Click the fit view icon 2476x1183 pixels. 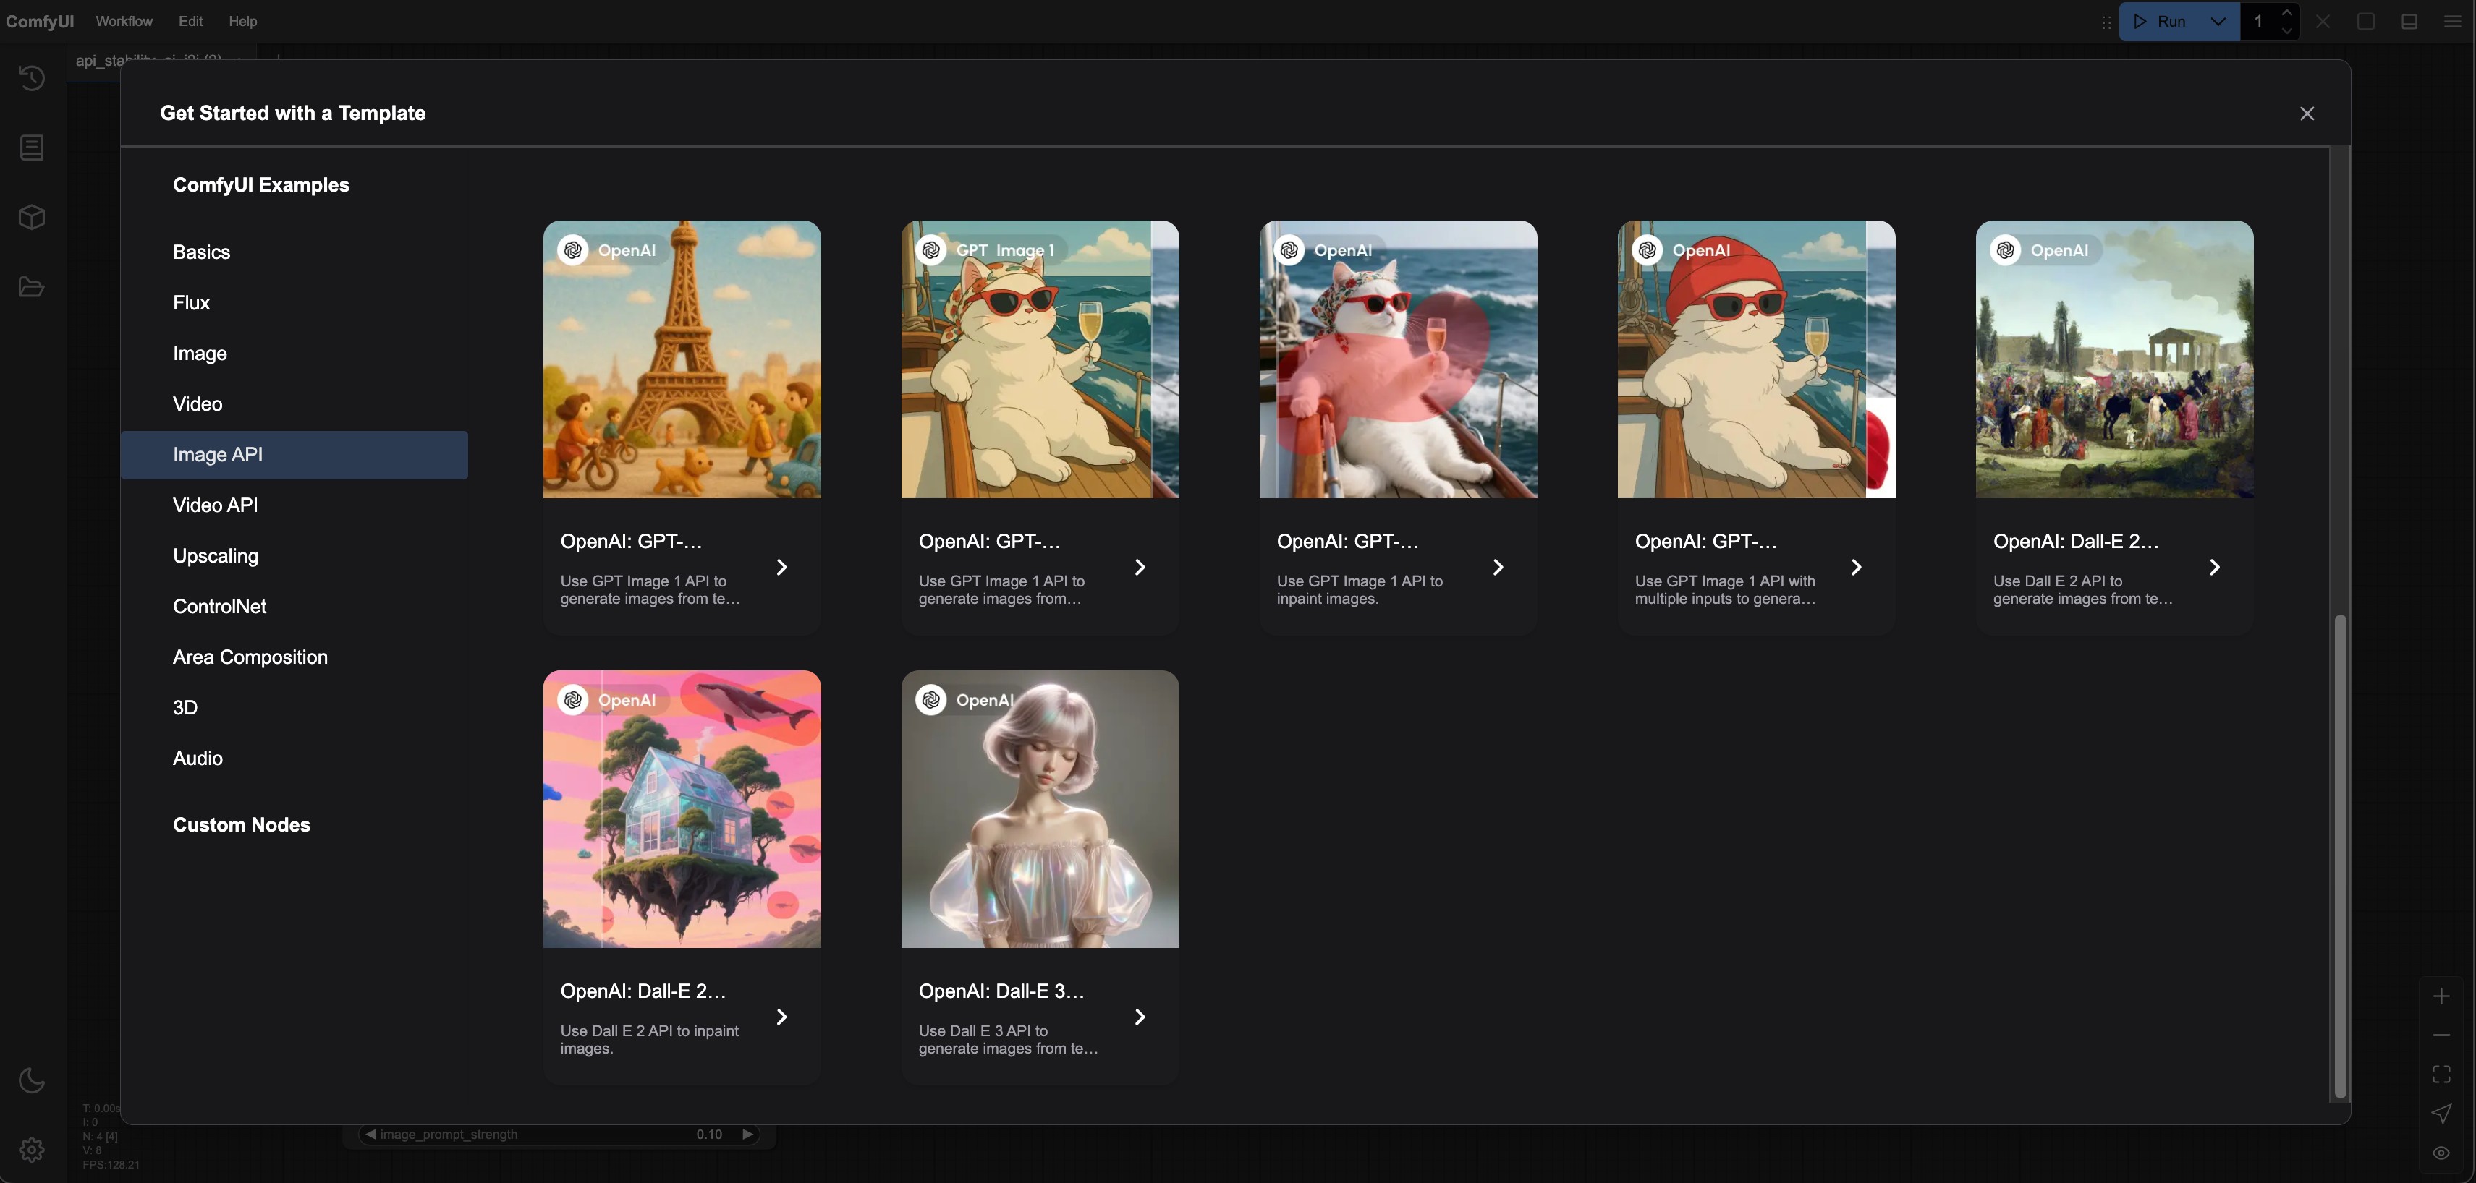click(x=2441, y=1075)
